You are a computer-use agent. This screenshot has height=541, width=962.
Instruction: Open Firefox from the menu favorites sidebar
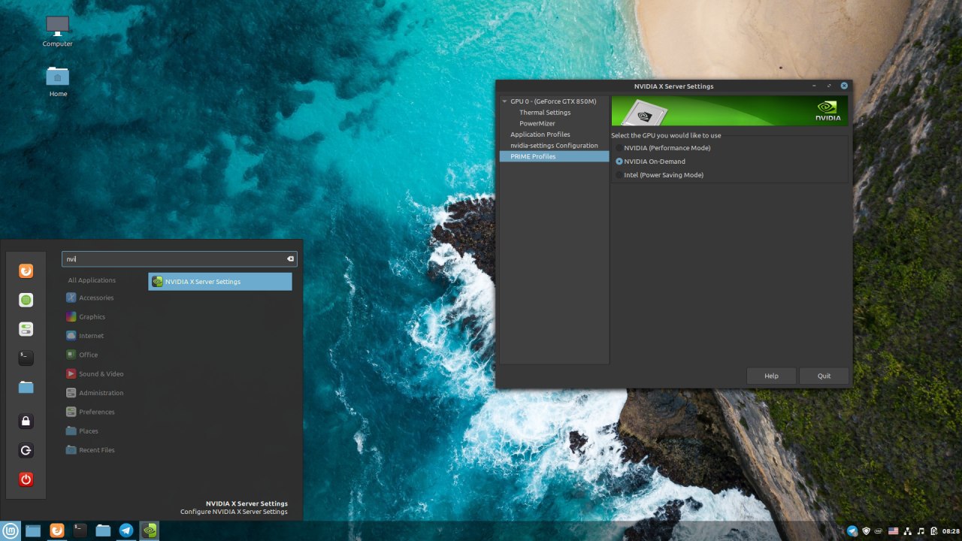point(26,271)
